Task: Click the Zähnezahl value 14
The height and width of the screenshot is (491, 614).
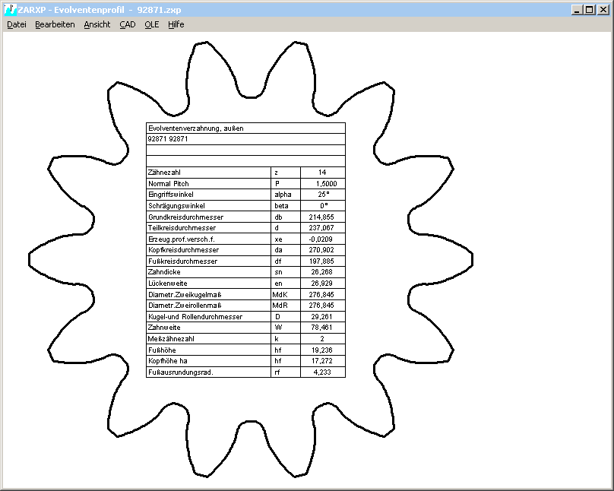Action: [x=322, y=173]
